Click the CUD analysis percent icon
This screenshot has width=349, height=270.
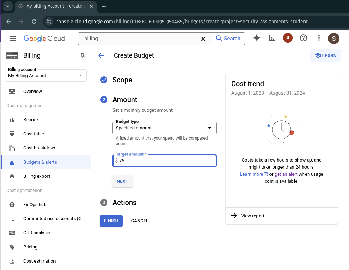[x=12, y=233]
